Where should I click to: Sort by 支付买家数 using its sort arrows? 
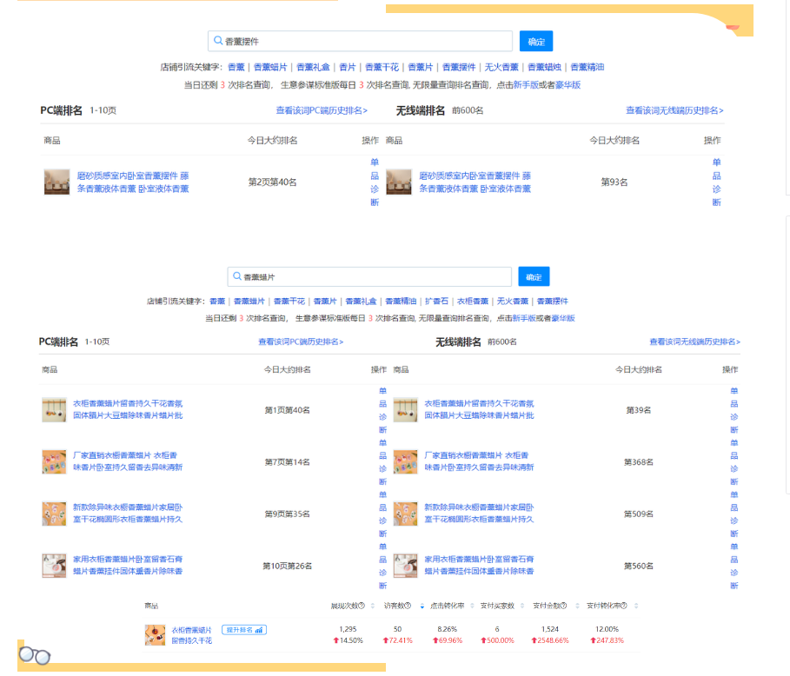pos(521,606)
